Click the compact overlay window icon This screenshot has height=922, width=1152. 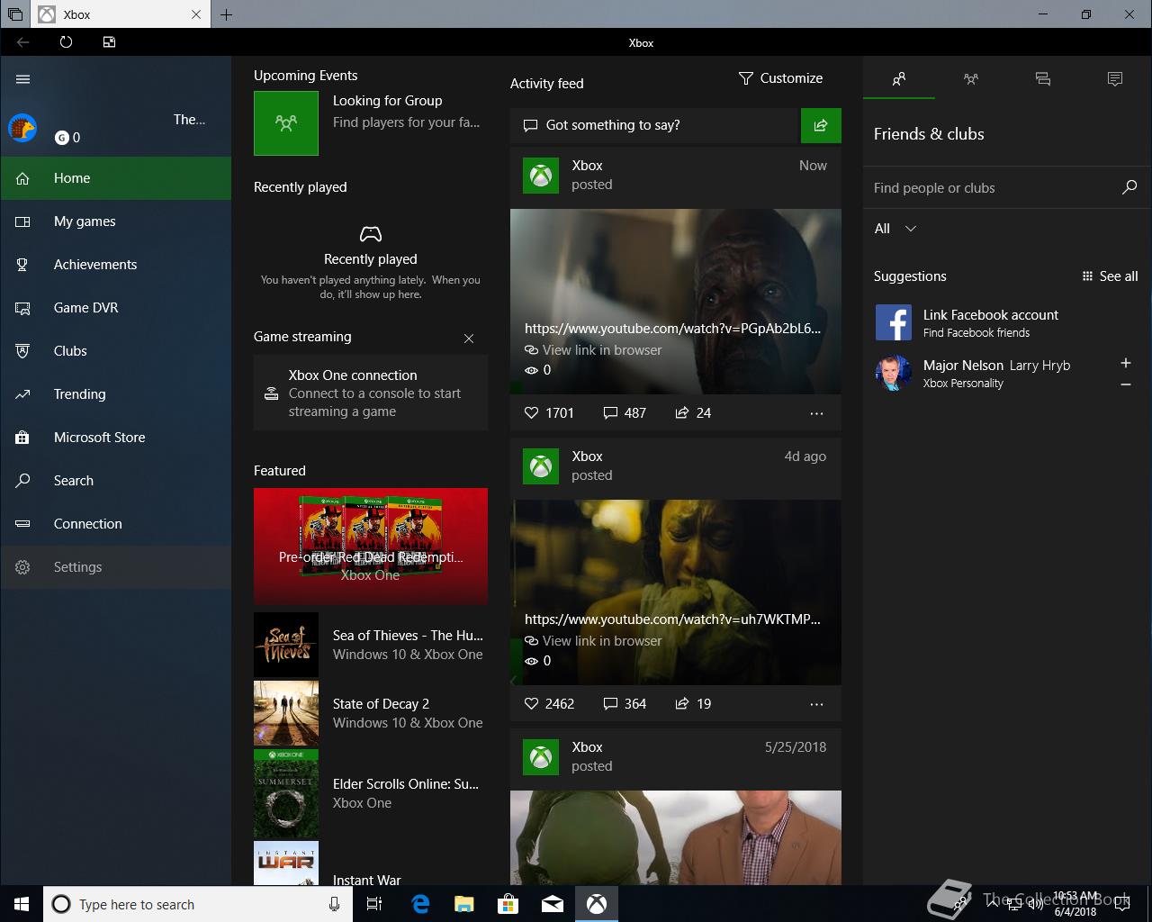(109, 42)
